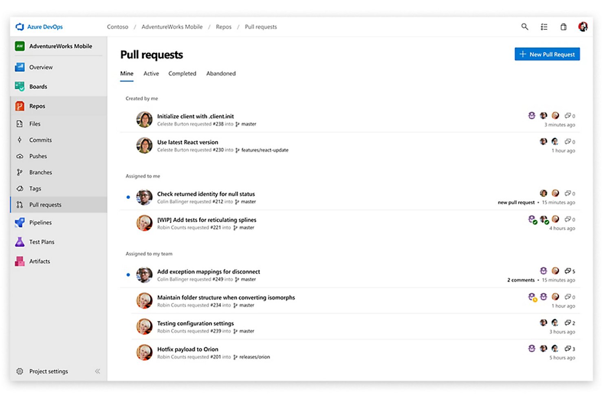Open the work items list icon
The image size is (603, 402).
pyautogui.click(x=544, y=27)
